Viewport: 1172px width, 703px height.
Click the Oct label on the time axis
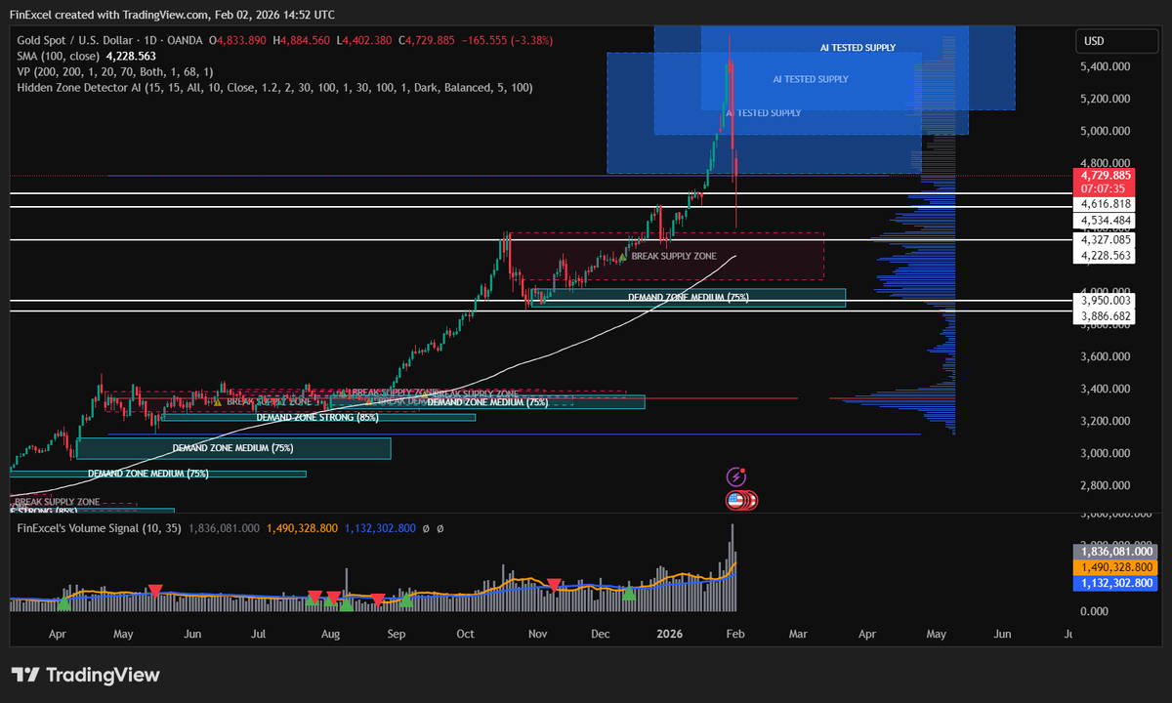click(465, 633)
